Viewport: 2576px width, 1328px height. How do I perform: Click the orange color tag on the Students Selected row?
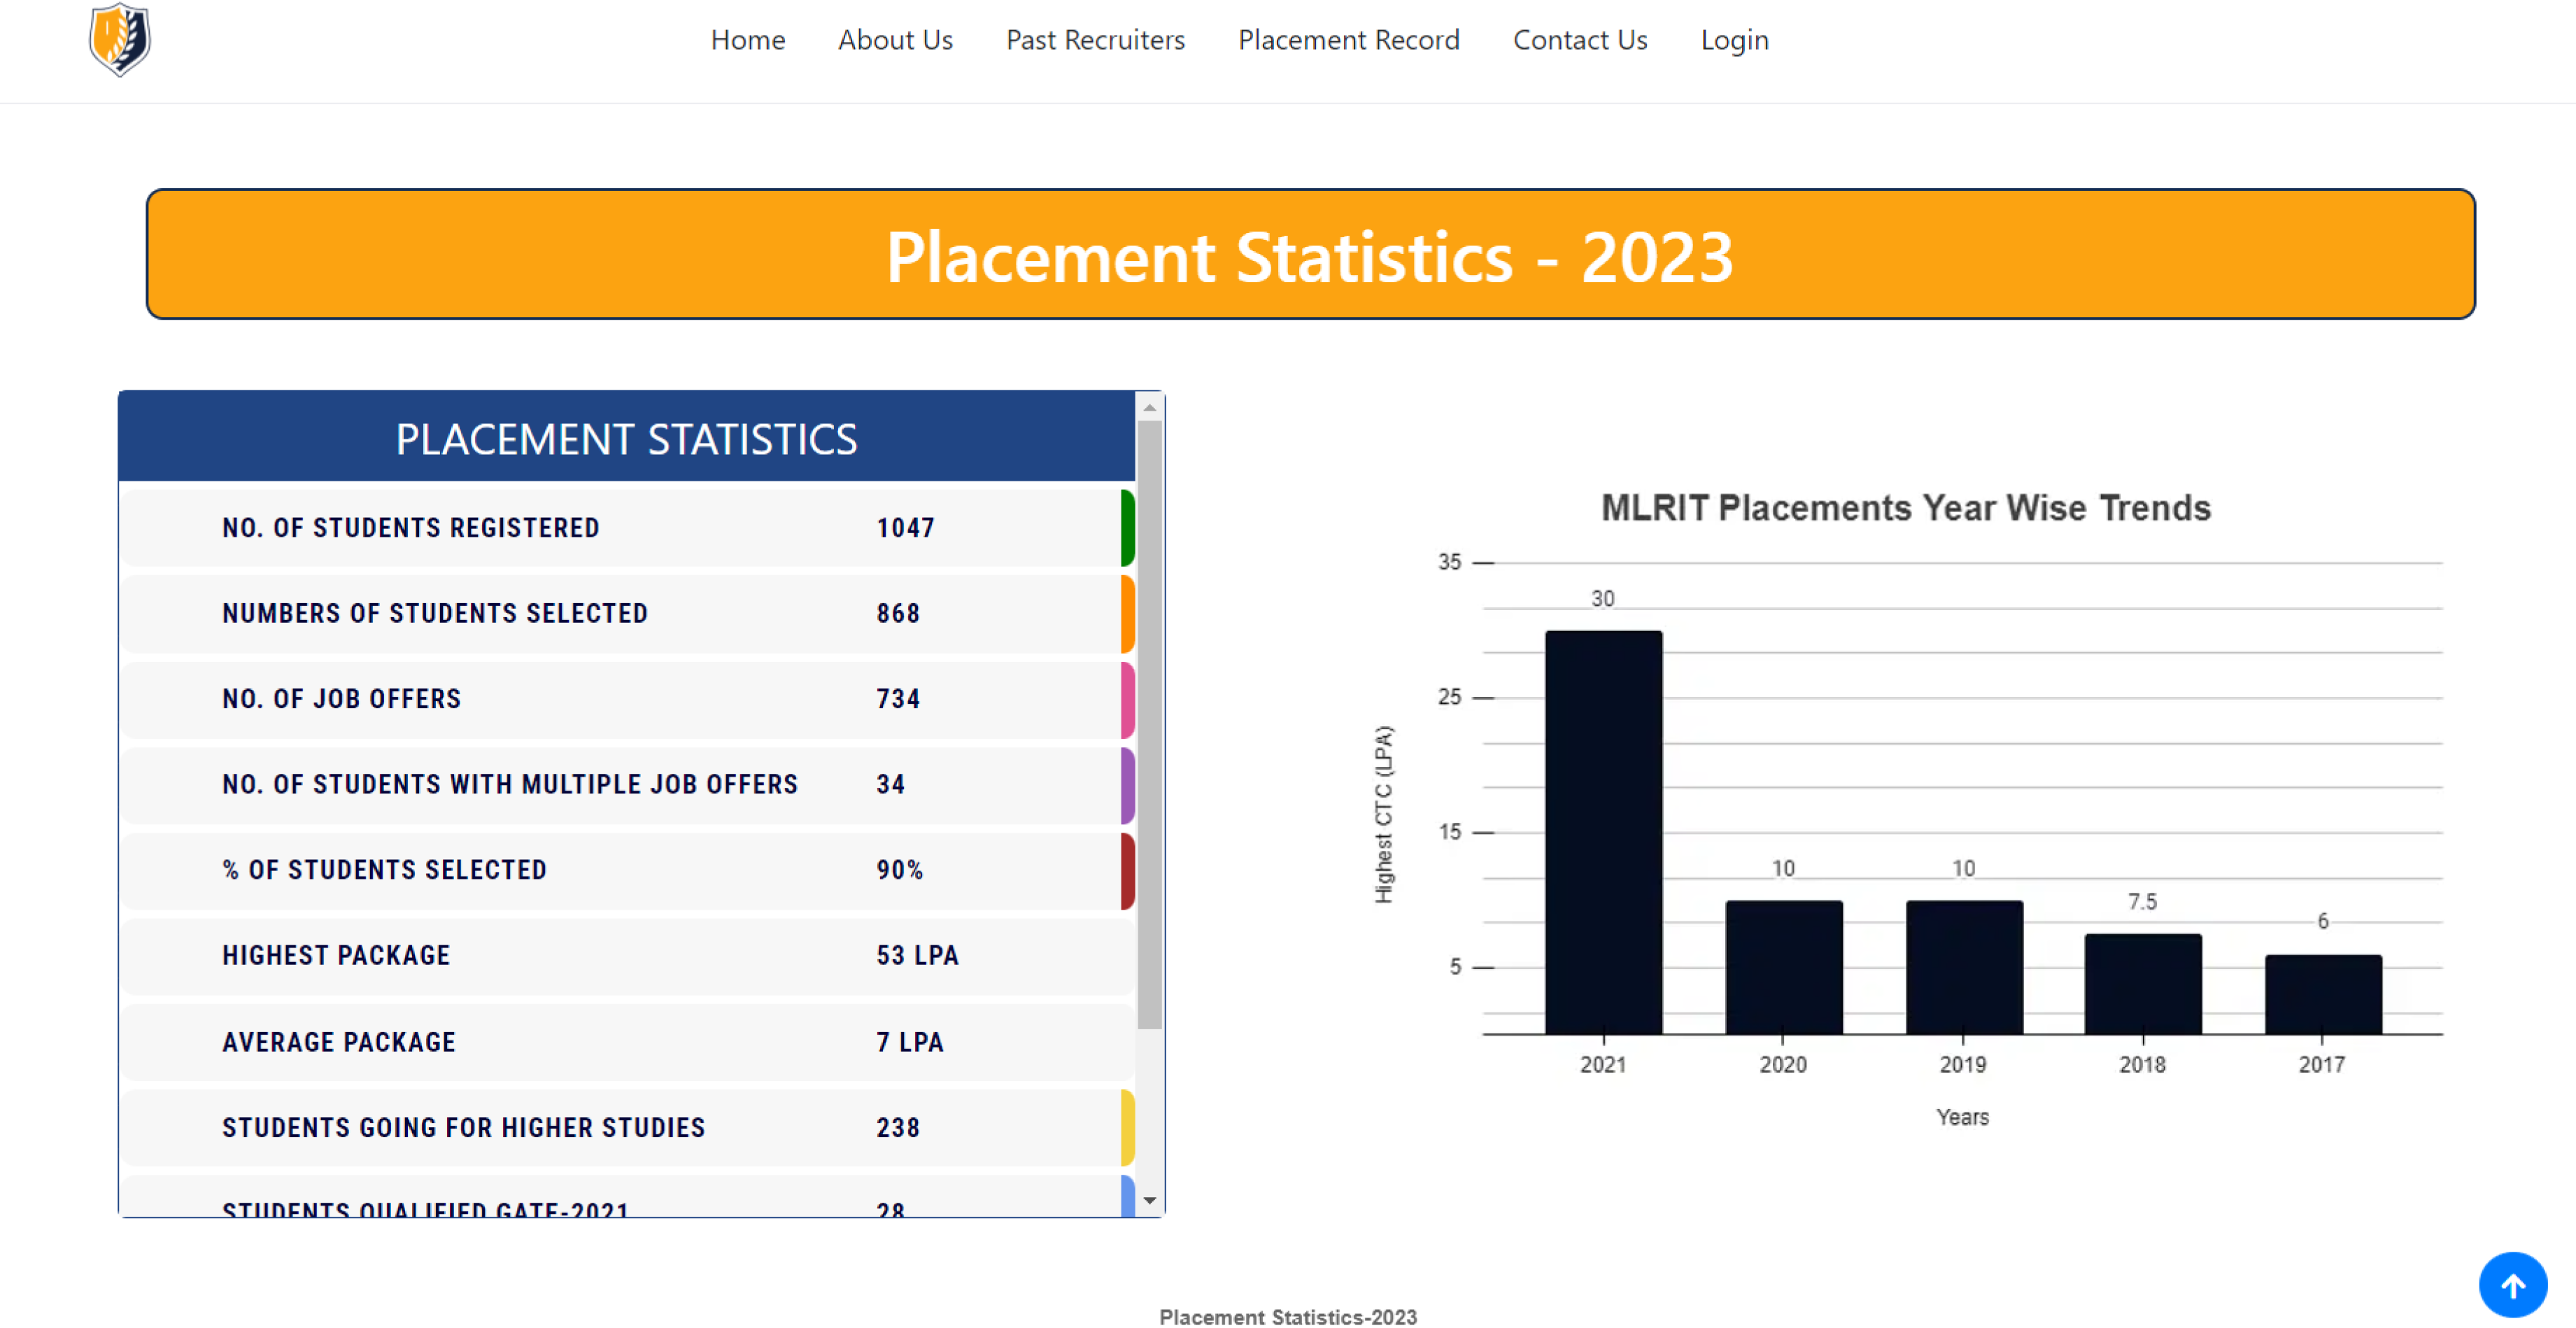1128,613
